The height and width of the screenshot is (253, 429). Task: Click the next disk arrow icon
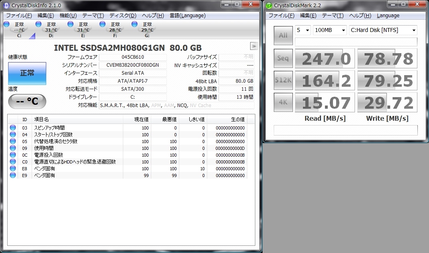click(x=253, y=46)
